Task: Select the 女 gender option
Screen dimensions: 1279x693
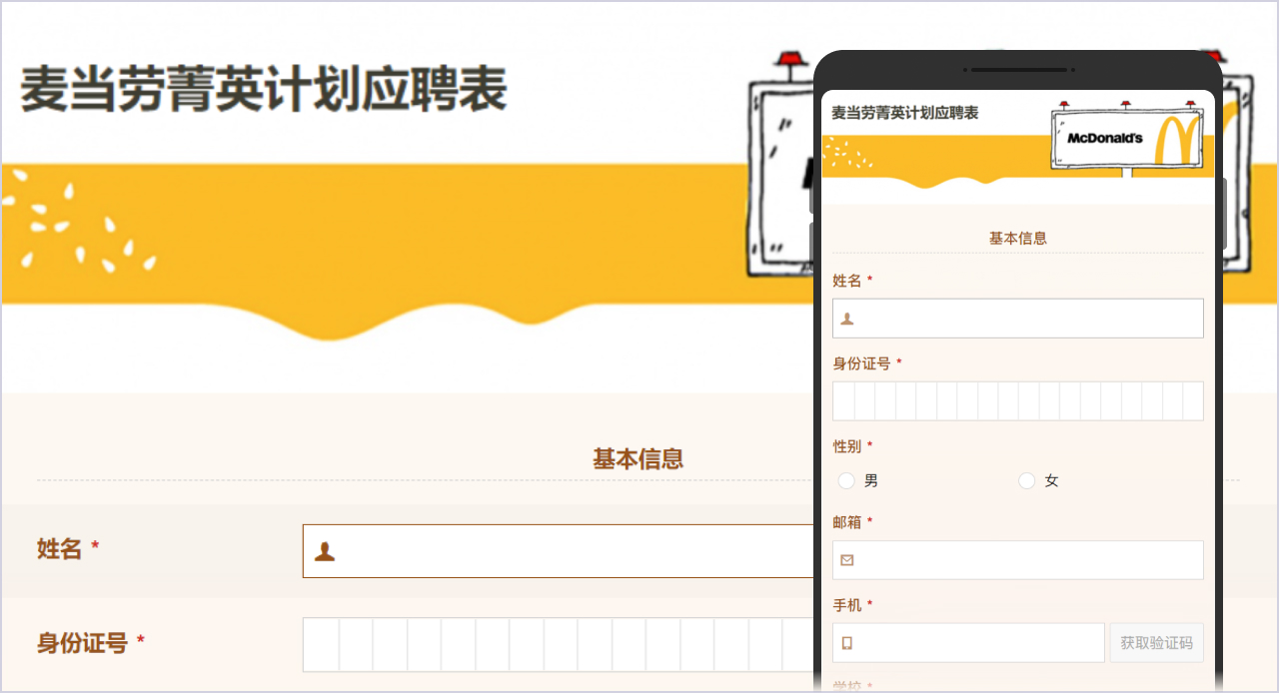Action: [x=1026, y=480]
